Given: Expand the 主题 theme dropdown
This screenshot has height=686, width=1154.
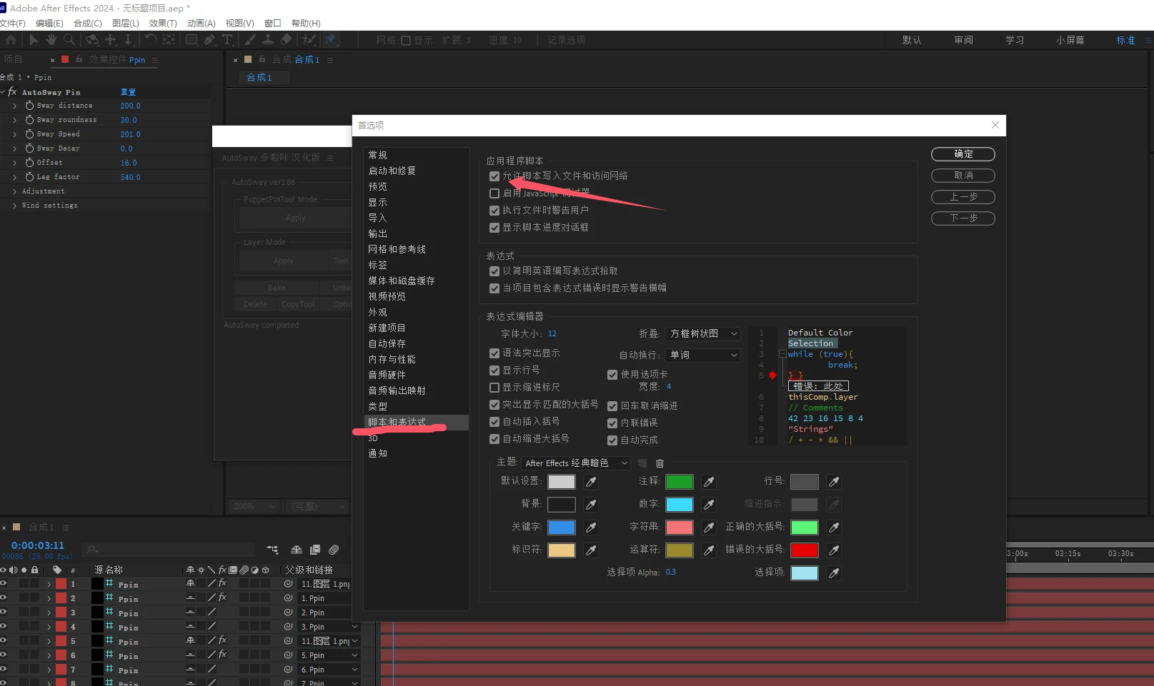Looking at the screenshot, I should 575,463.
